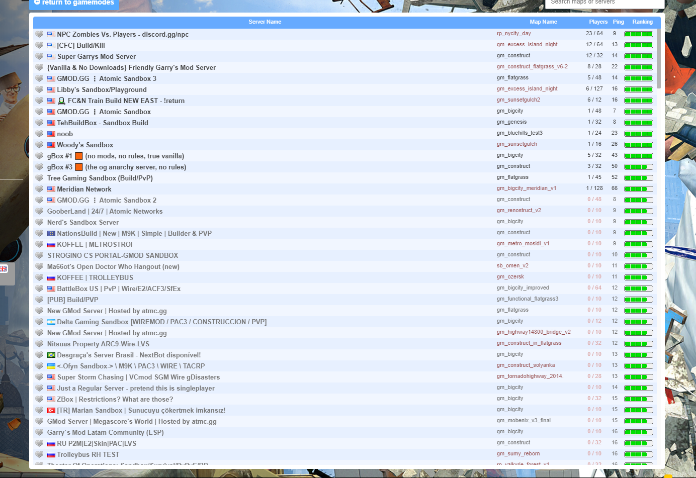Favorite GooberLand | 24/7 via its heart
Viewport: 696px width, 478px height.
pyautogui.click(x=39, y=211)
